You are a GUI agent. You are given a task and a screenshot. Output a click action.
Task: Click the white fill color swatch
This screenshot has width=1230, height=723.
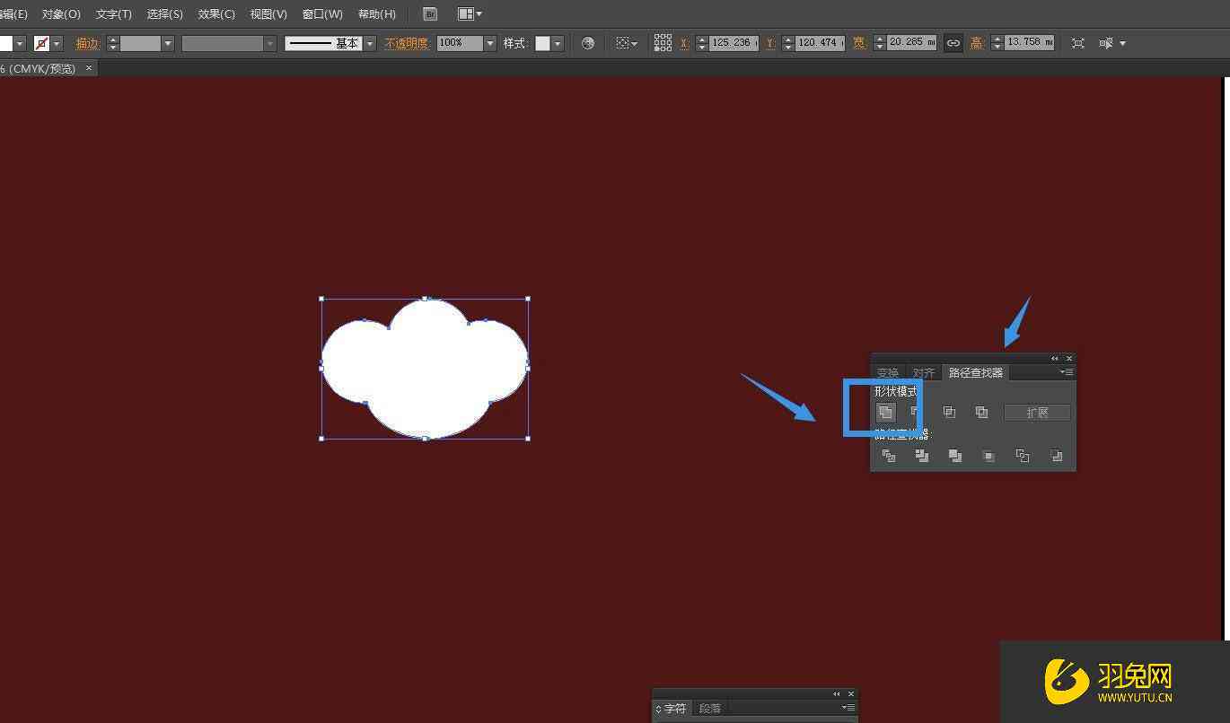(x=5, y=43)
